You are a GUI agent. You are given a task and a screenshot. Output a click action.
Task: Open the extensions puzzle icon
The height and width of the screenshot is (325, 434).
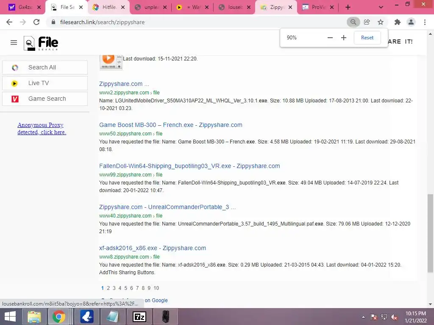[398, 22]
